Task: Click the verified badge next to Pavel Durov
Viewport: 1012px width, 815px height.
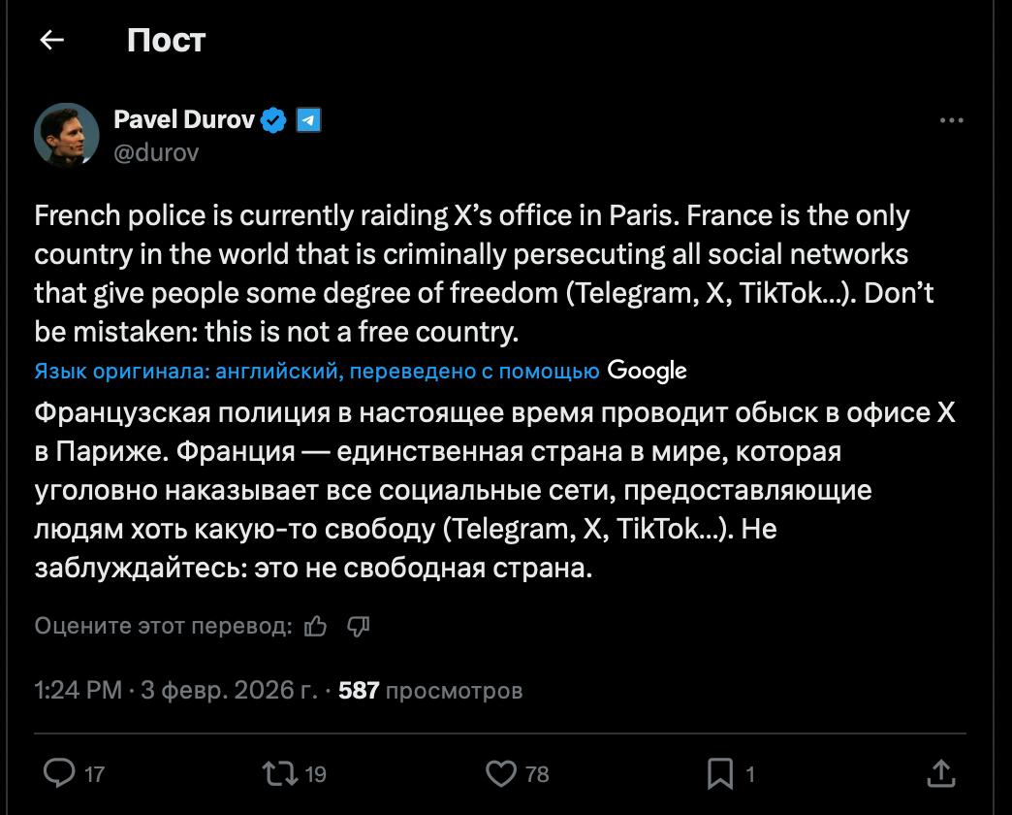Action: 274,120
